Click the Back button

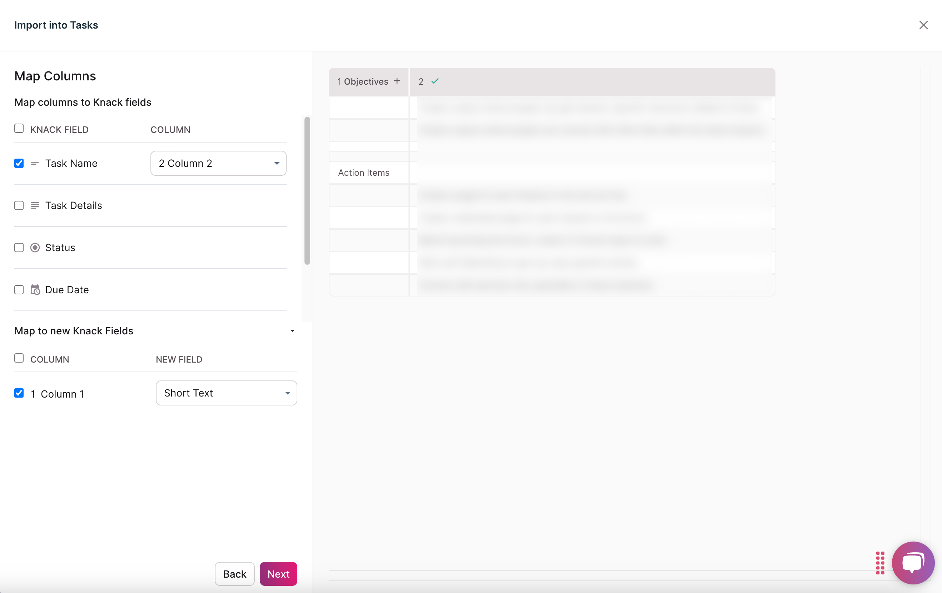234,573
